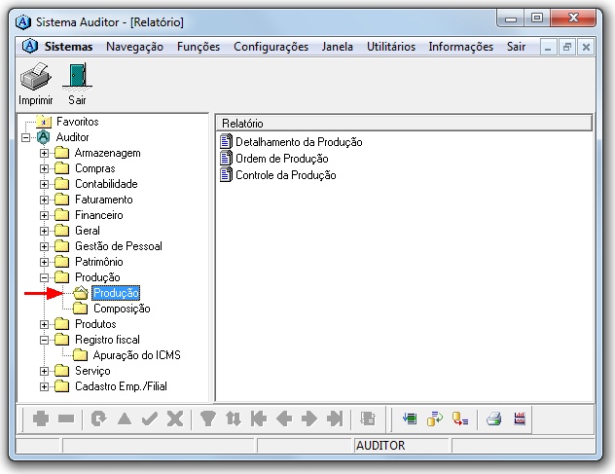Click the calendar icon in bottom toolbar

click(x=520, y=419)
